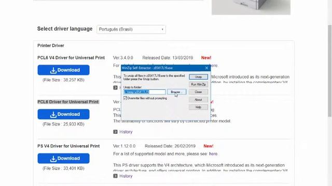The height and width of the screenshot is (186, 332).
Task: Click the page vertical scrollbar
Action: pyautogui.click(x=329, y=71)
